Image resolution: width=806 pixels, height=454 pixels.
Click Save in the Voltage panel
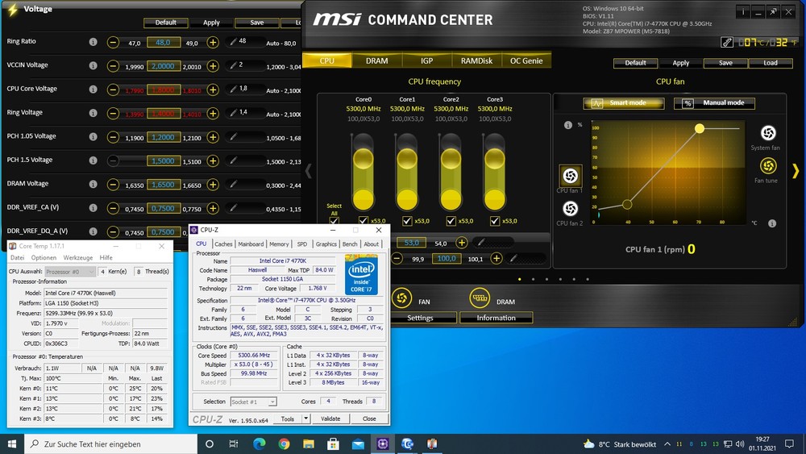pyautogui.click(x=257, y=23)
